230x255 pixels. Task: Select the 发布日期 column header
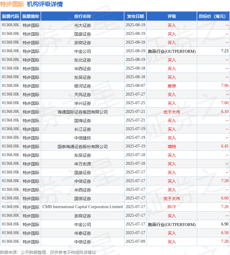[x=135, y=16]
